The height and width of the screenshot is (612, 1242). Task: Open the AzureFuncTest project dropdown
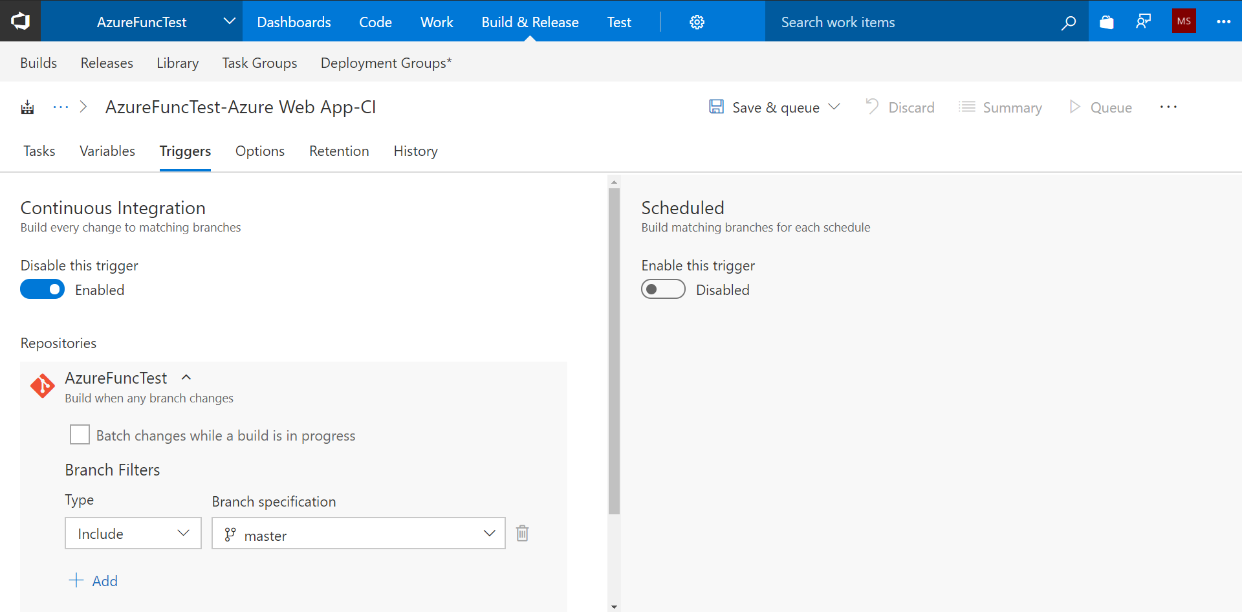142,21
